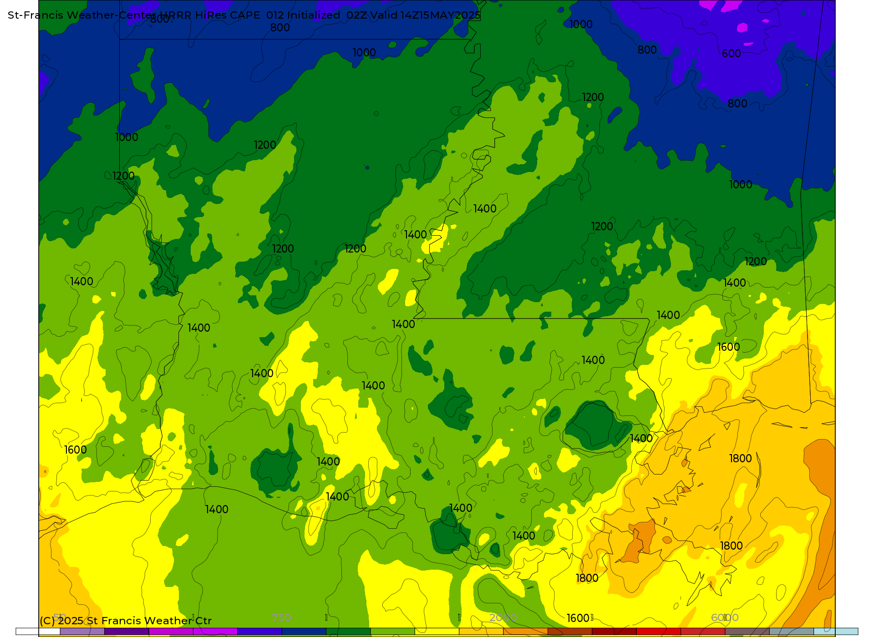Select the dark green color bar swatch

pyautogui.click(x=348, y=632)
